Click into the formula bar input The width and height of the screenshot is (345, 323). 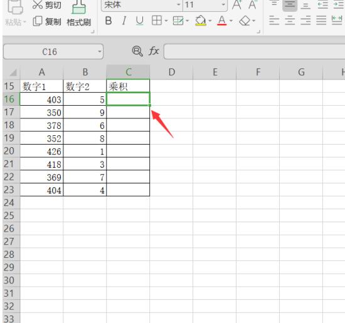coord(254,51)
